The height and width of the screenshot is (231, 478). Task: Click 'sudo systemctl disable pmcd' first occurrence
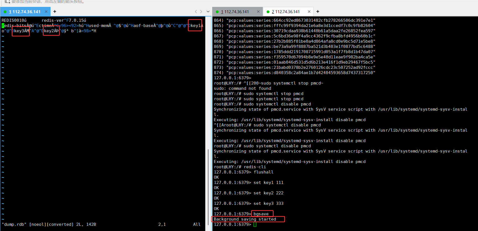277,104
